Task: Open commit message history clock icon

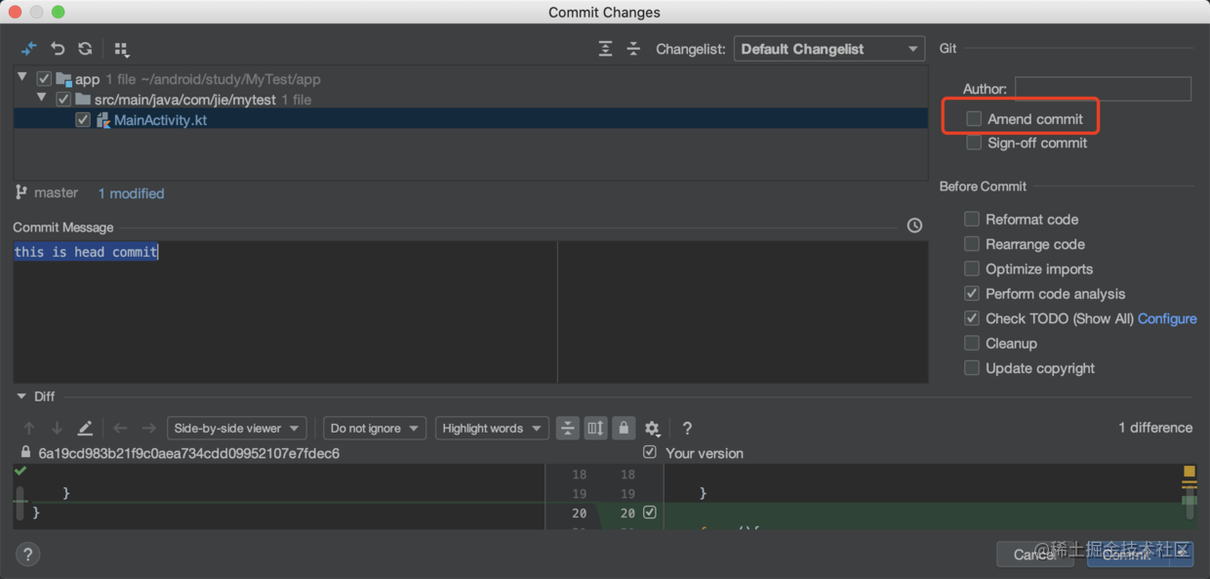Action: tap(914, 226)
